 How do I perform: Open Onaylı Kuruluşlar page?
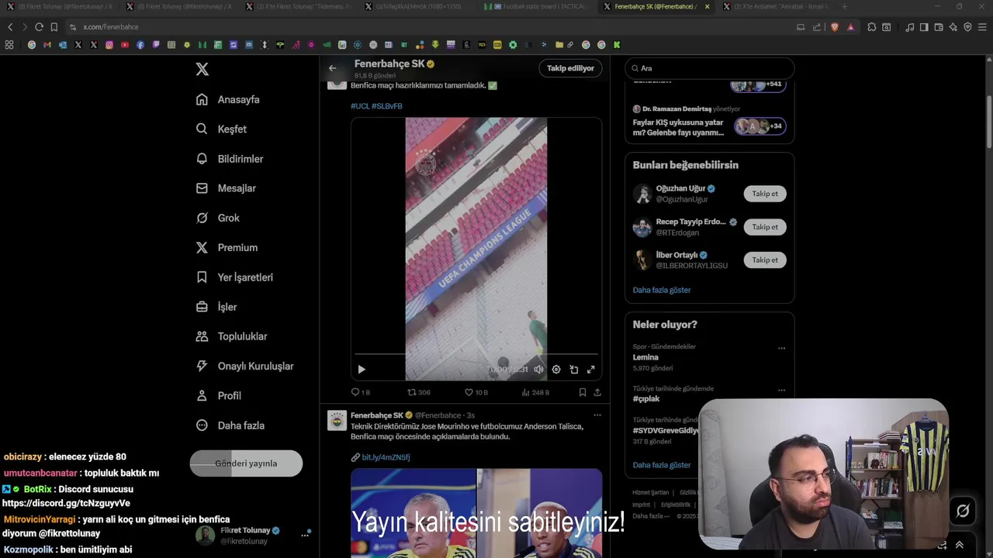tap(244, 366)
